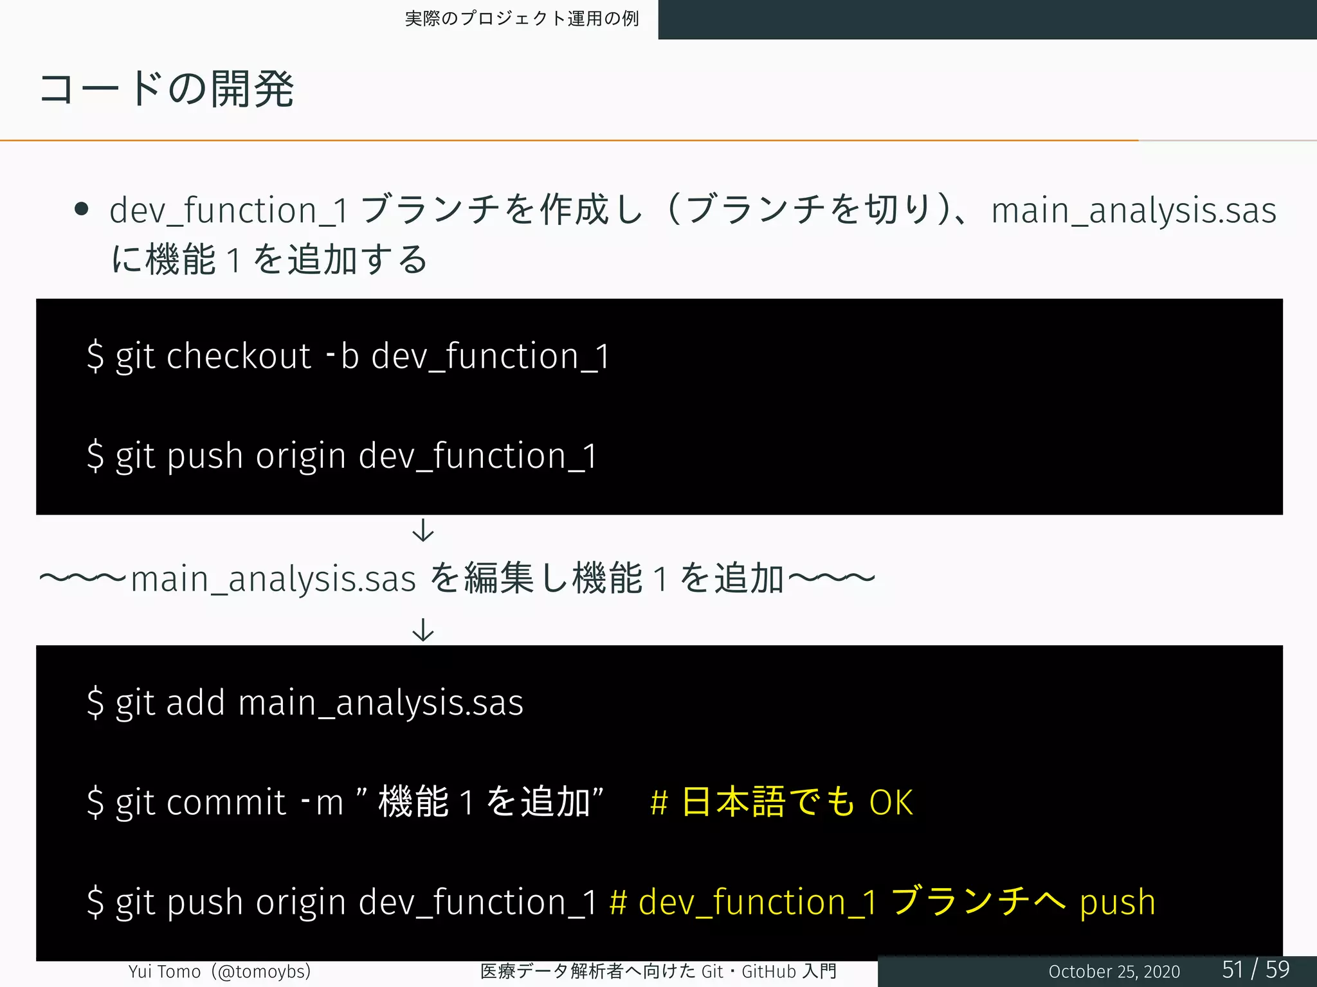The height and width of the screenshot is (987, 1317).
Task: Click 'main_analysis.sas' in the bullet text
Action: (1134, 210)
